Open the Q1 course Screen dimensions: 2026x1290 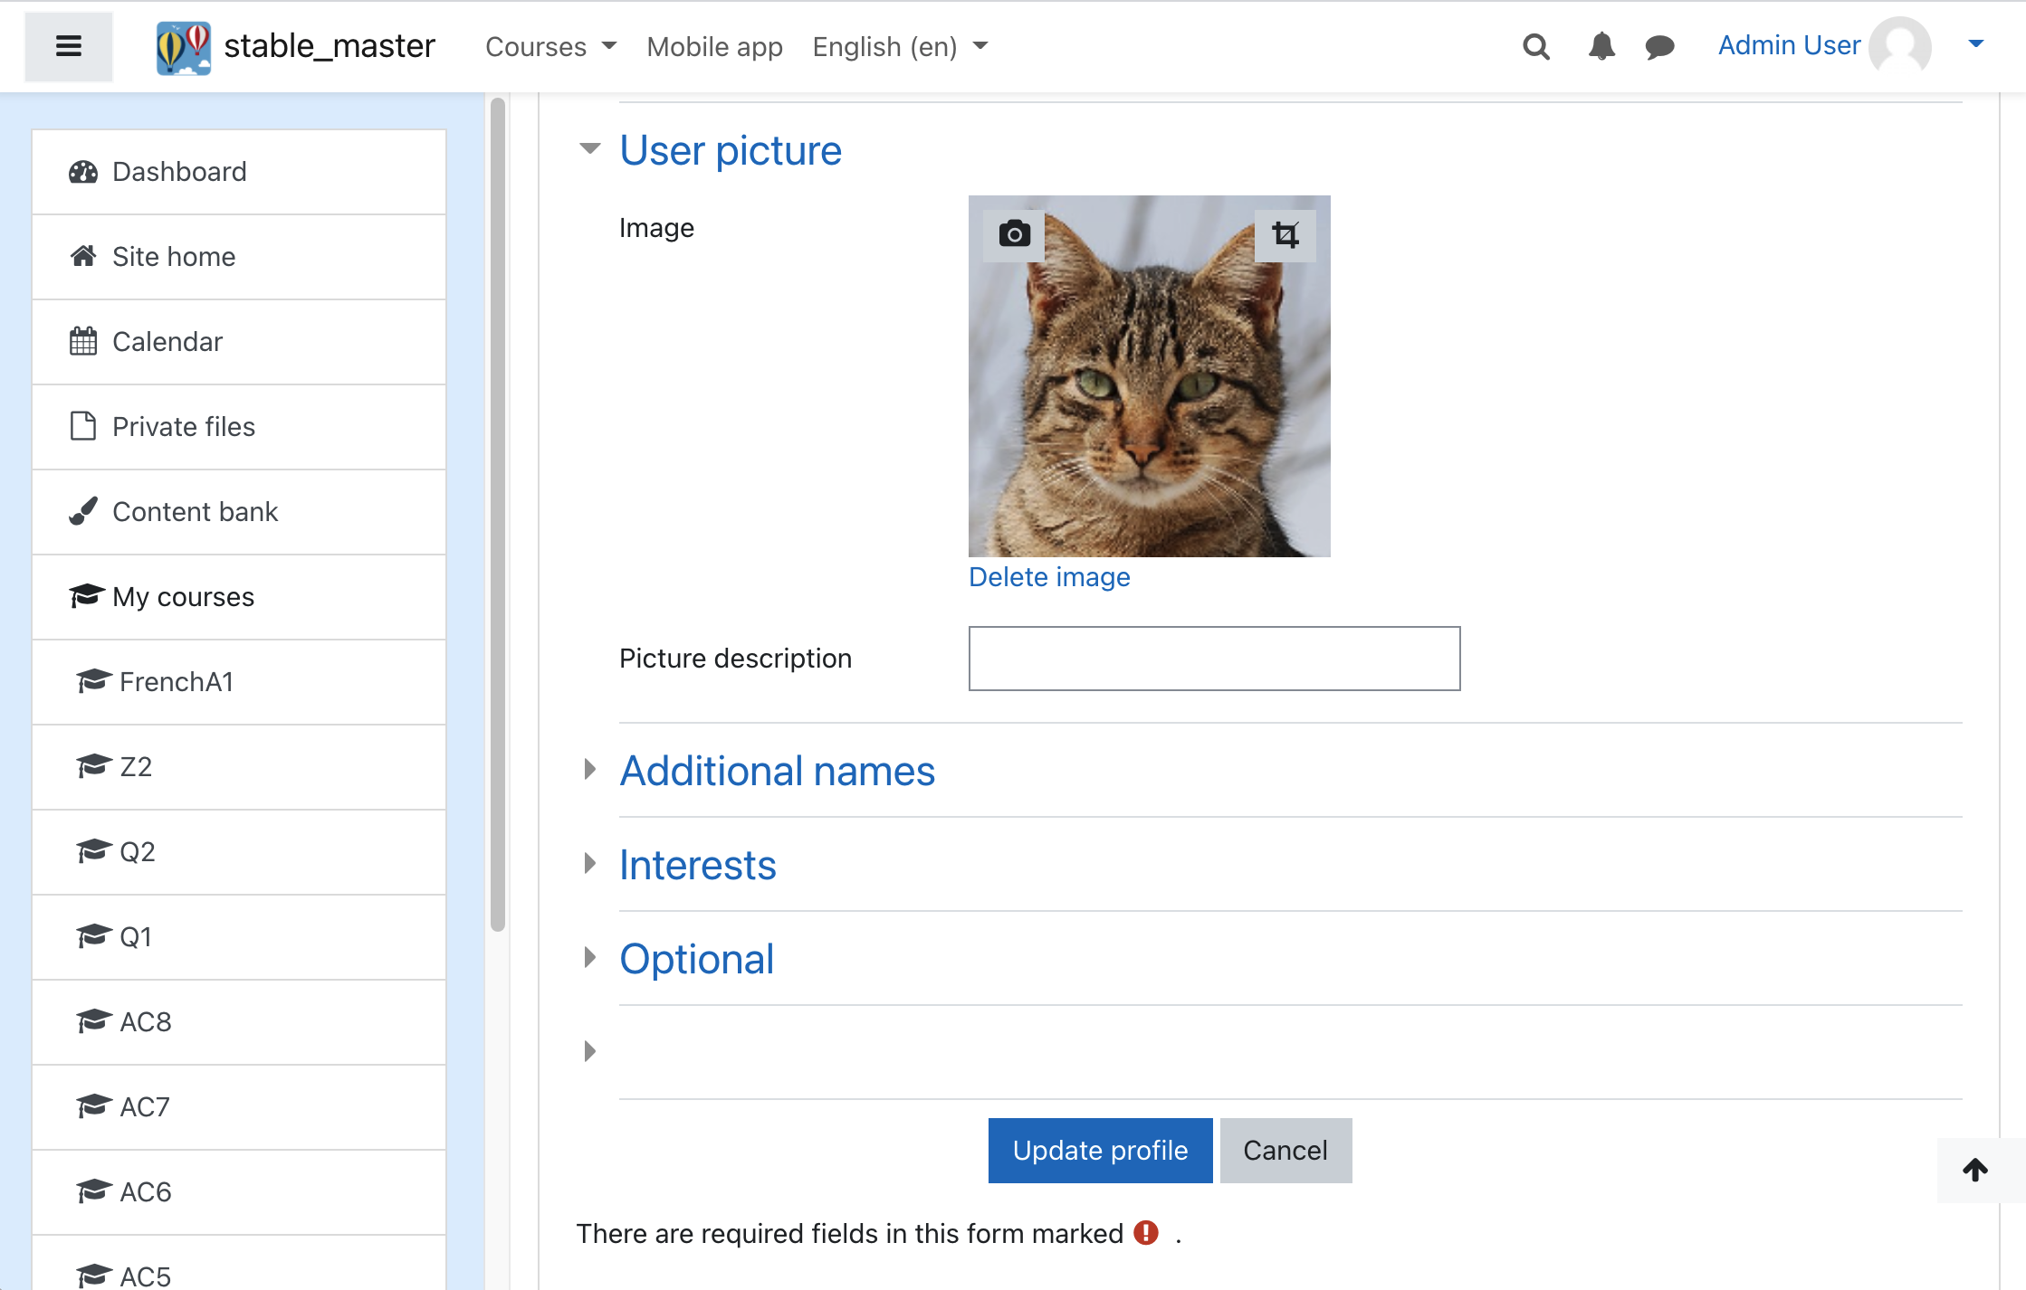tap(239, 937)
